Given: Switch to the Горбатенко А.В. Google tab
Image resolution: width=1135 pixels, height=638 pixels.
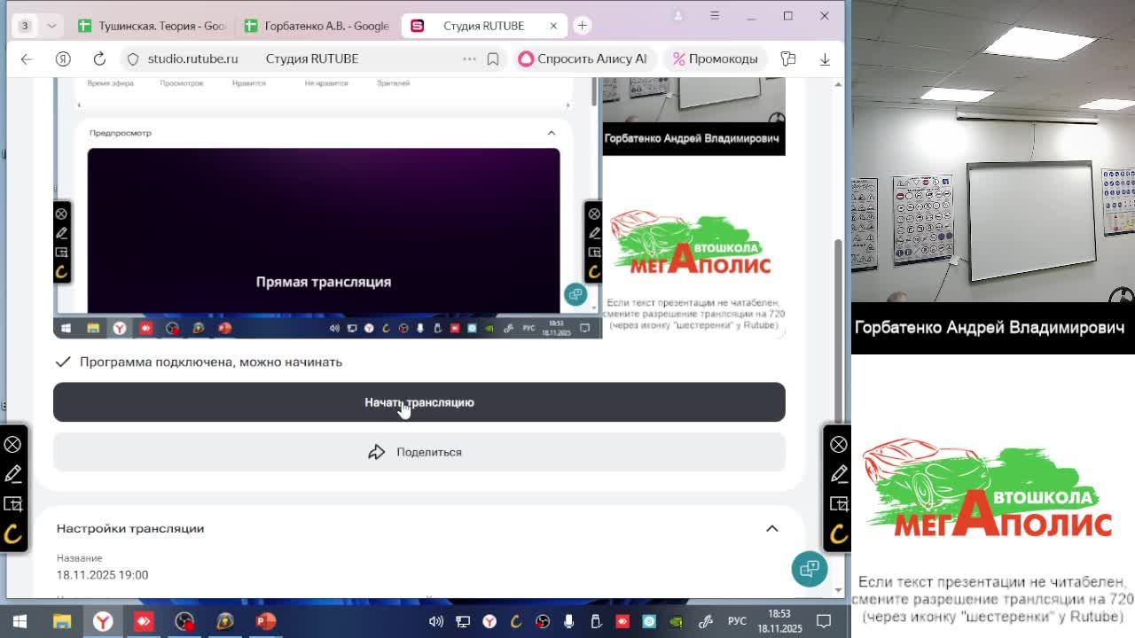Looking at the screenshot, I should (x=317, y=26).
